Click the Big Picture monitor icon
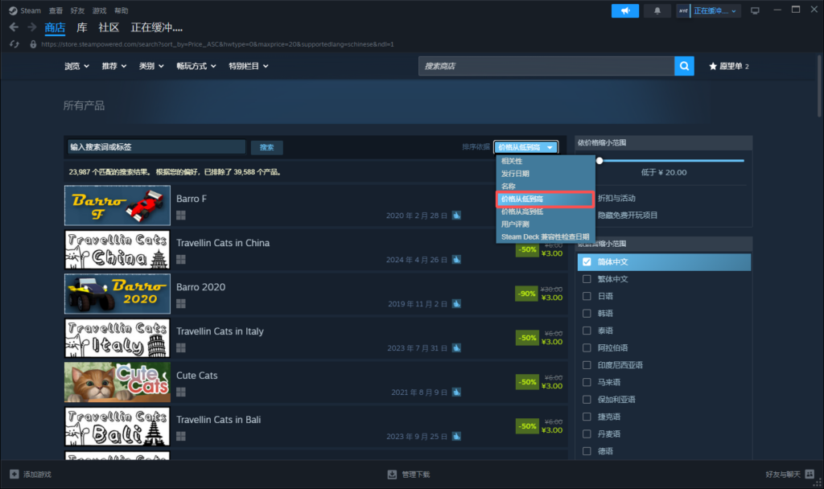 [x=755, y=10]
